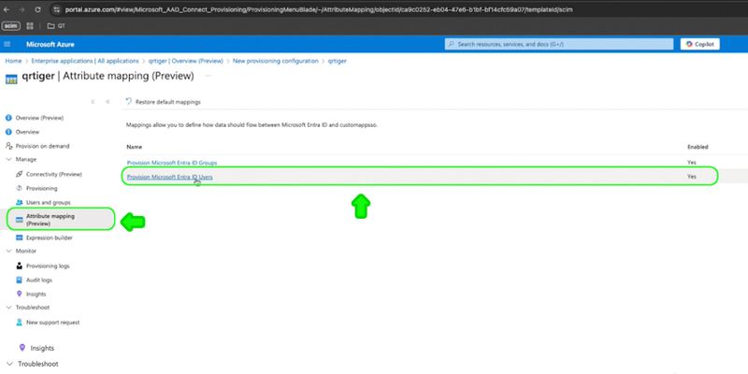Click the Expression builder icon
This screenshot has width=748, height=374.
coord(19,237)
